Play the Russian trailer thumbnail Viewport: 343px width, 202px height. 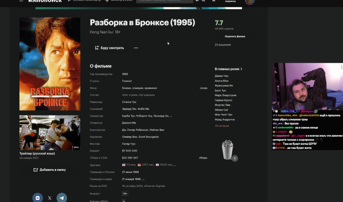(50, 133)
